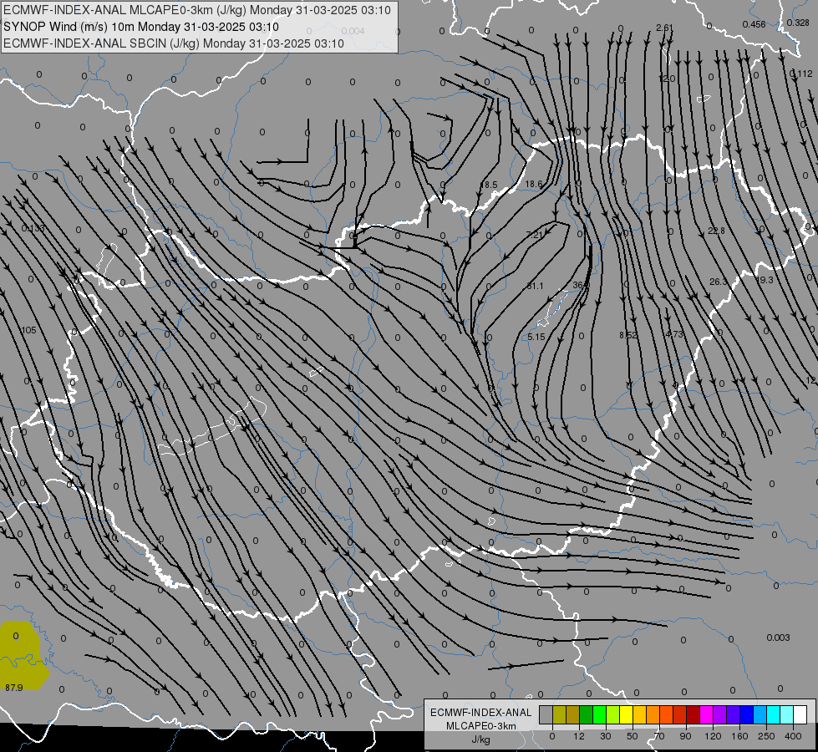Screen dimensions: 818x752
Task: Click the MLCAPE0-3km title line
Action: pyautogui.click(x=197, y=10)
